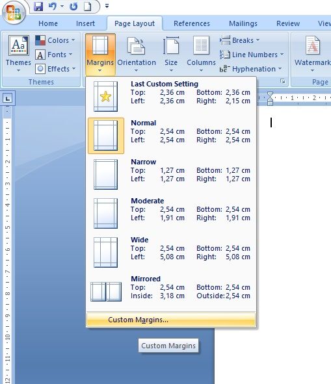Select Normal margins preset

171,135
